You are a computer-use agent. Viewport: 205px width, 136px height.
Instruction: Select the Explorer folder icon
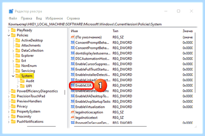click(18, 55)
